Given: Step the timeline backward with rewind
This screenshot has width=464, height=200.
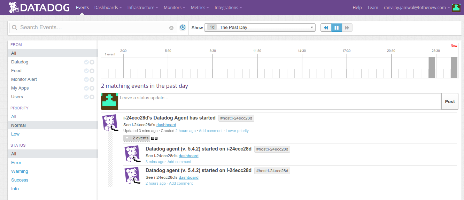Looking at the screenshot, I should coord(326,28).
